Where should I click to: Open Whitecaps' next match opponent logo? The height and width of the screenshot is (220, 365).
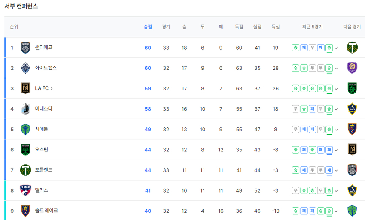pos(352,68)
